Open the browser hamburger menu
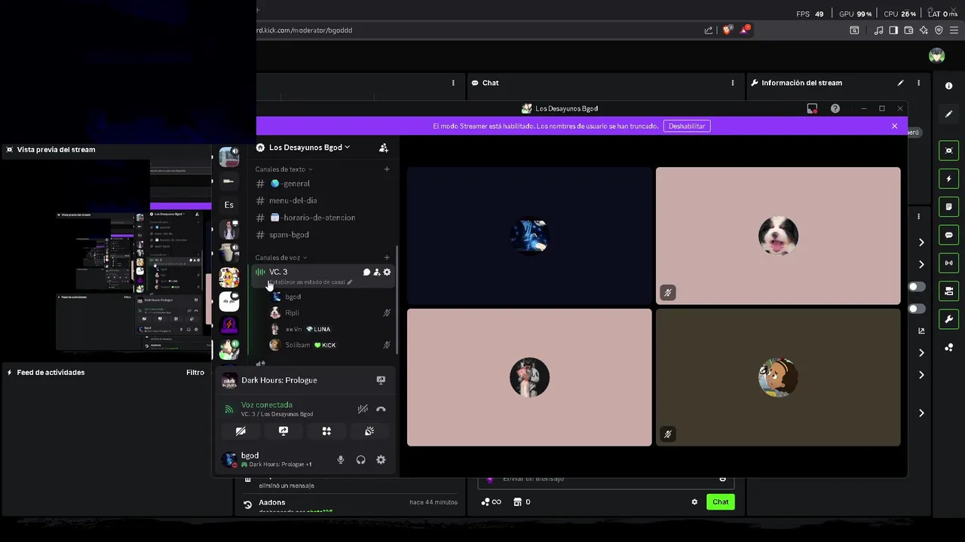 pyautogui.click(x=954, y=30)
